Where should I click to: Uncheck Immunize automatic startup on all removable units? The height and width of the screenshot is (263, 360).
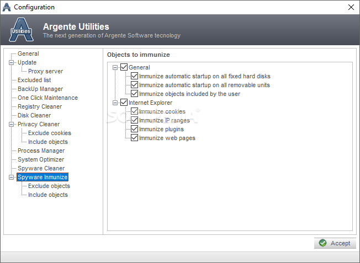tap(134, 85)
